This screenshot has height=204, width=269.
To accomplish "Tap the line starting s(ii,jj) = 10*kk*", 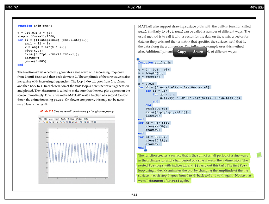I will pyautogui.click(x=200, y=98).
